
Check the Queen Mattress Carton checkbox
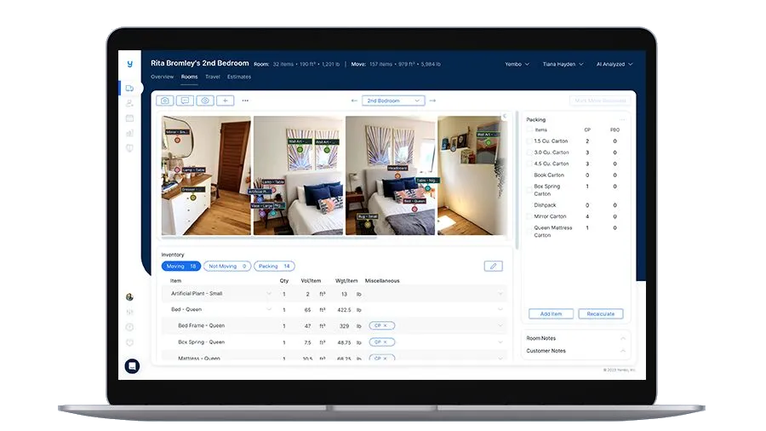tap(529, 231)
